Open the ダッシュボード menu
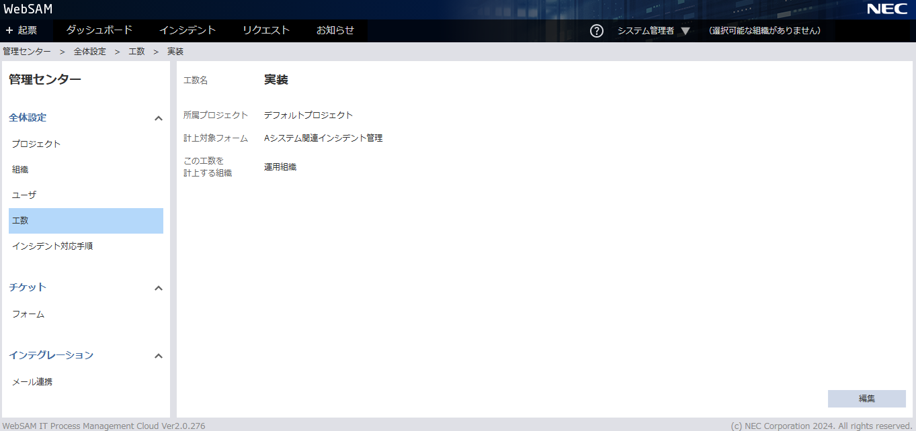 (99, 30)
